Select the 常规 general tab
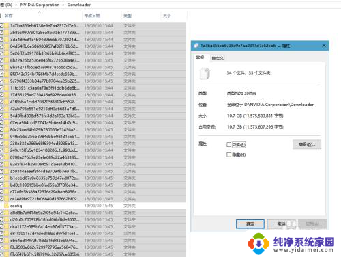 tap(200, 57)
